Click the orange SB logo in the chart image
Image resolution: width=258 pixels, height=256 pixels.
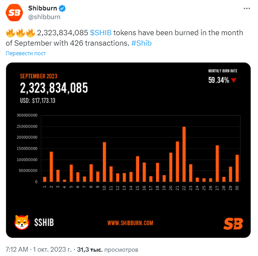click(x=233, y=224)
